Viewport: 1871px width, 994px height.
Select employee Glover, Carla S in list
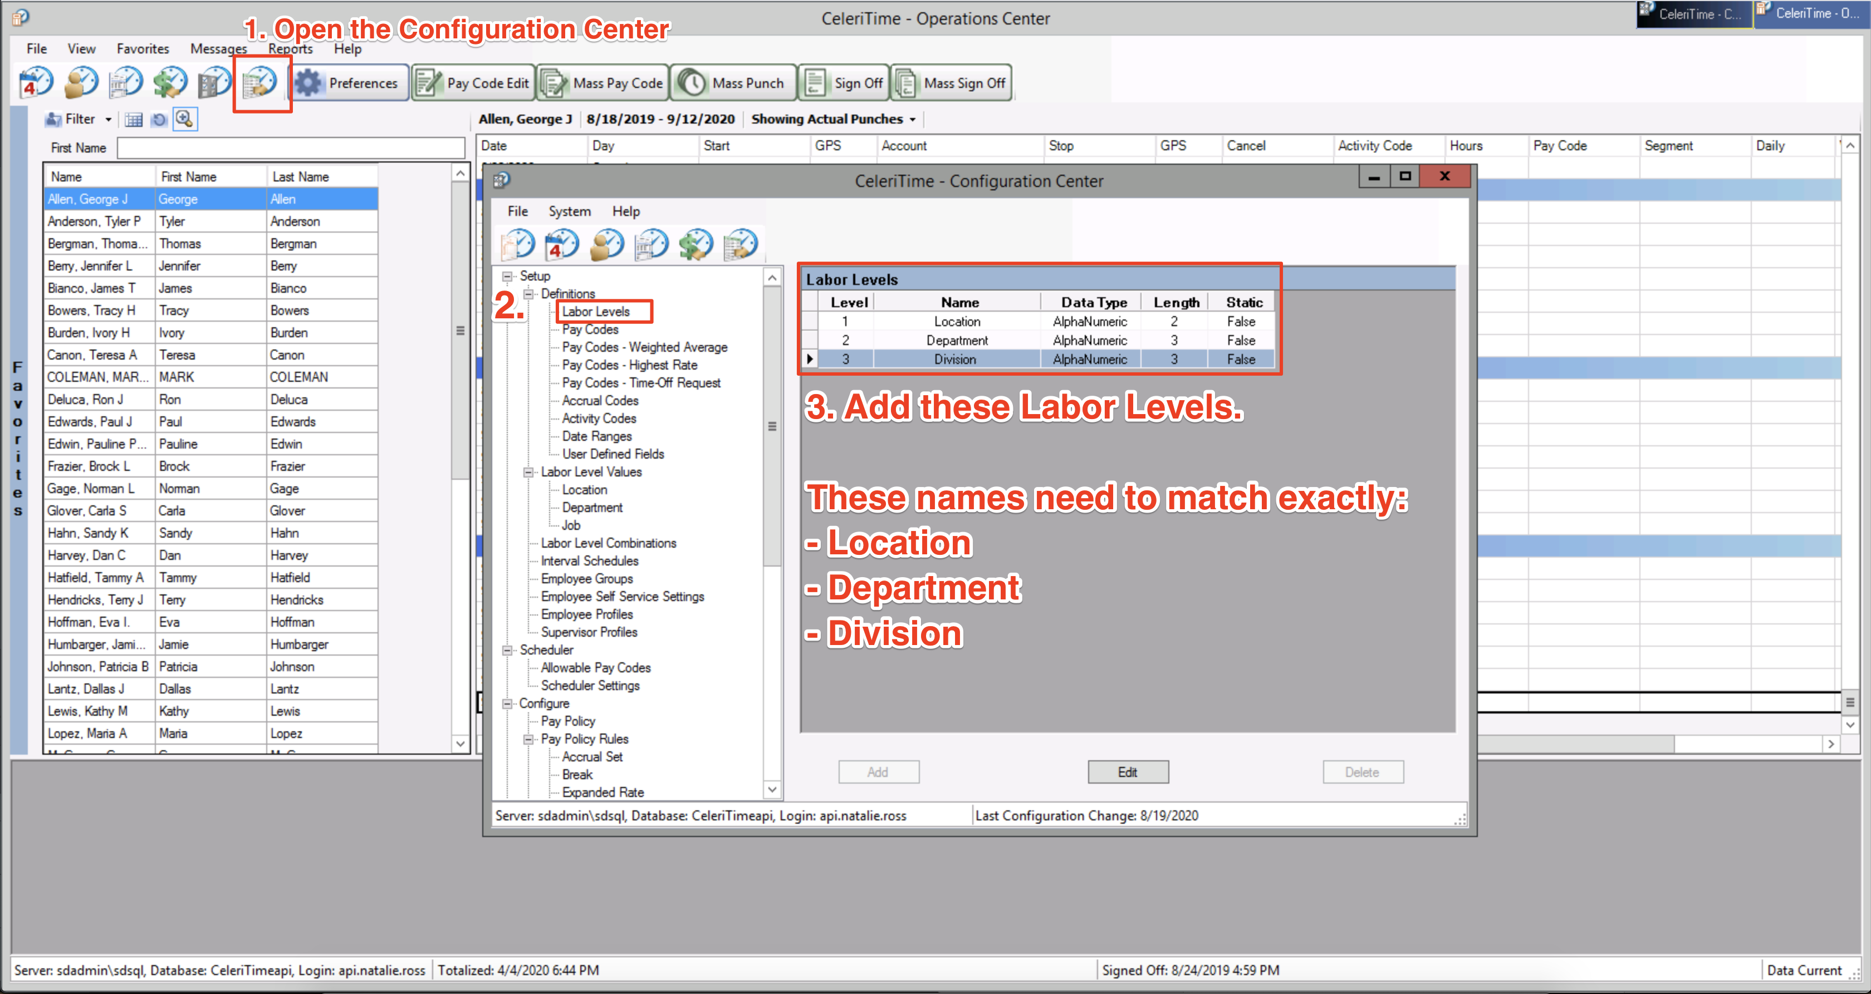coord(210,511)
